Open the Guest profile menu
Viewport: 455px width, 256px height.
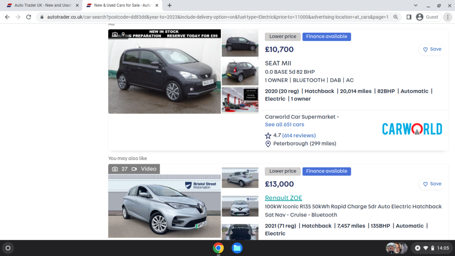click(x=428, y=17)
